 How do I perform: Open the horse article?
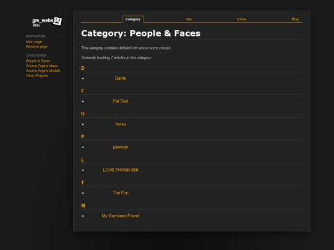(121, 124)
